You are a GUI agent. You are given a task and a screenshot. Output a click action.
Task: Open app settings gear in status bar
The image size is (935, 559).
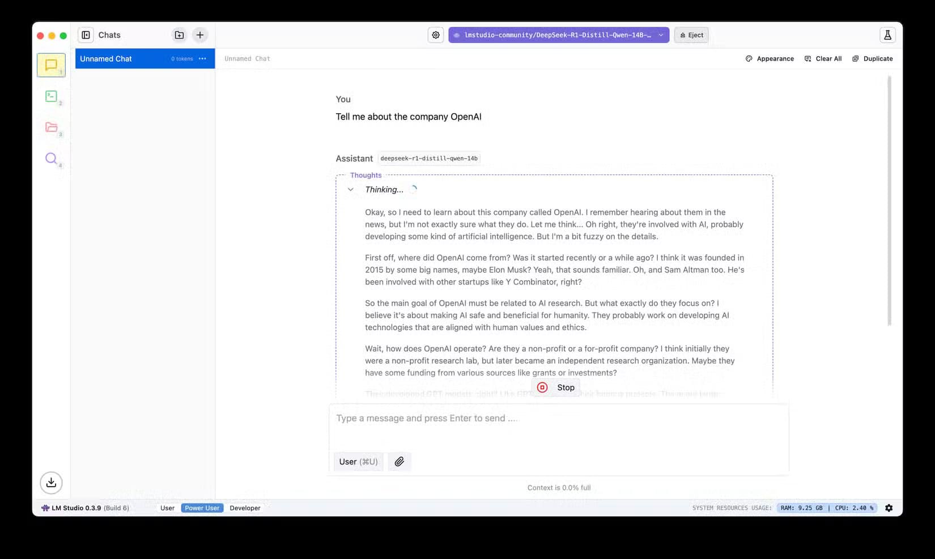click(x=889, y=508)
